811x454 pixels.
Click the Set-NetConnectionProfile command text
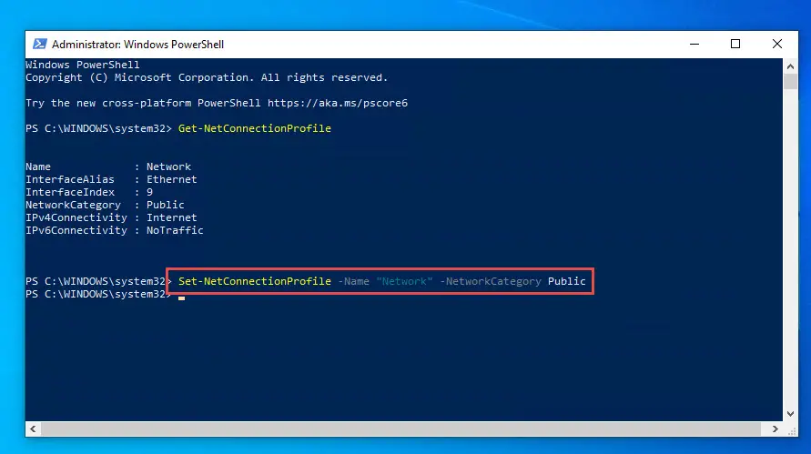pyautogui.click(x=255, y=281)
